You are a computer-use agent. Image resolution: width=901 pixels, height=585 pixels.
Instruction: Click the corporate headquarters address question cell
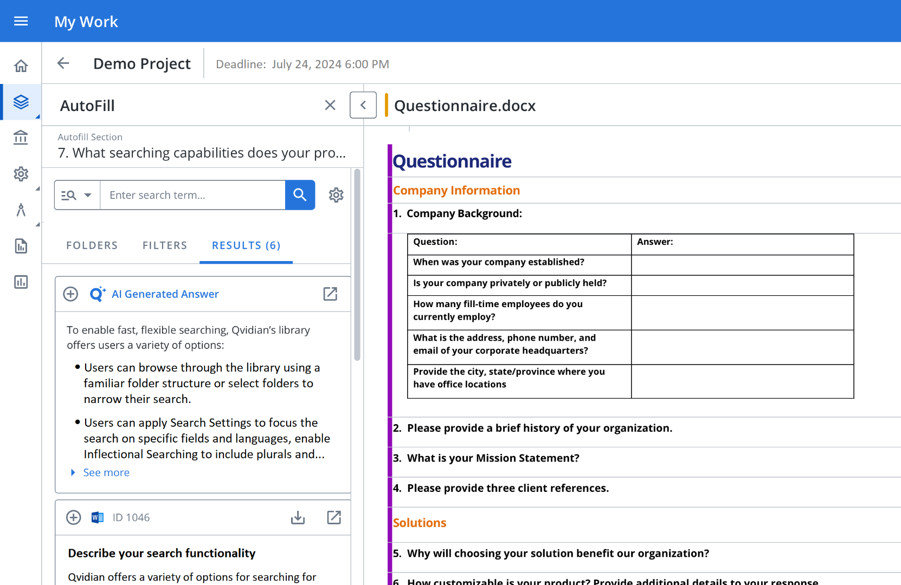coord(519,347)
